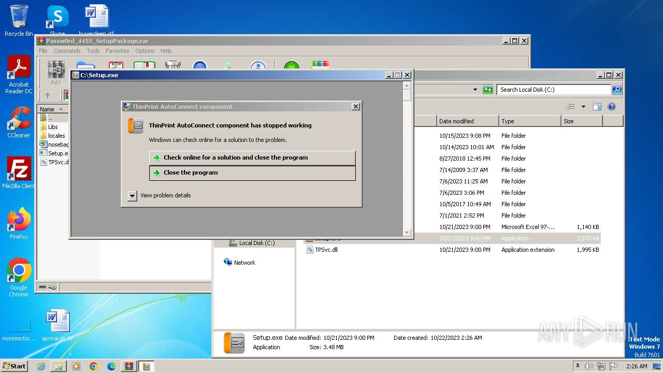663x373 pixels.
Task: Open Google Chrome from the taskbar
Action: pyautogui.click(x=94, y=366)
